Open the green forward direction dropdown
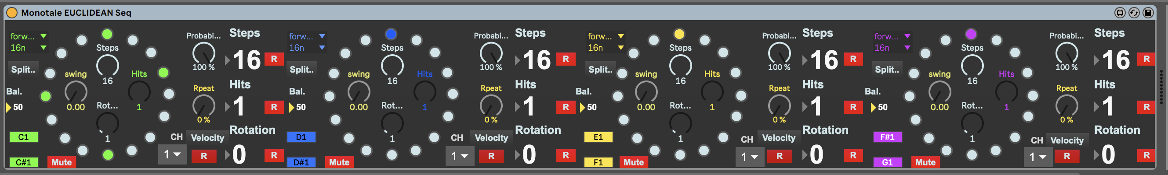This screenshot has height=175, width=1168. point(28,36)
